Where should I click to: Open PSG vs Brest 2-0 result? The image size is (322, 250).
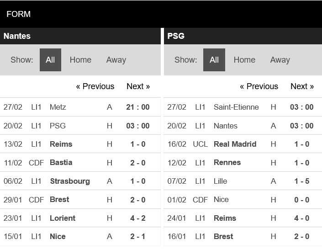243,236
